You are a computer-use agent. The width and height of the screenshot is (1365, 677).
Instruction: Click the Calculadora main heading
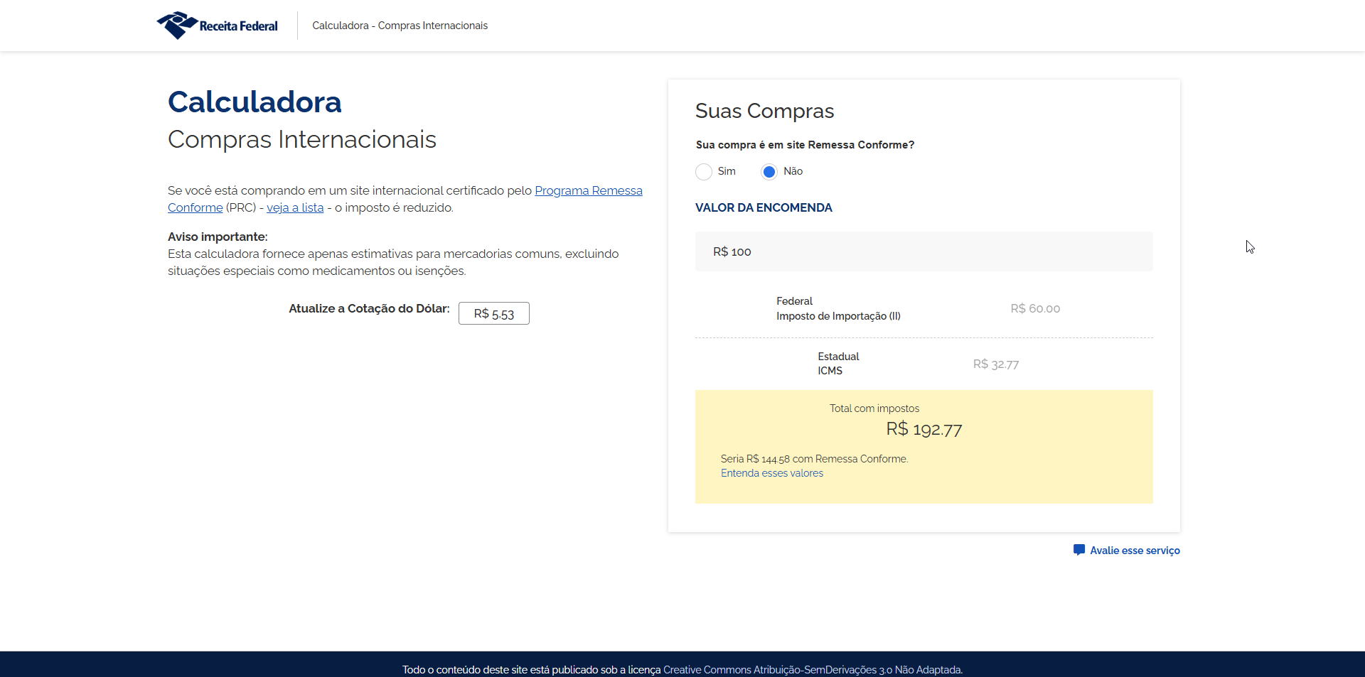click(255, 102)
